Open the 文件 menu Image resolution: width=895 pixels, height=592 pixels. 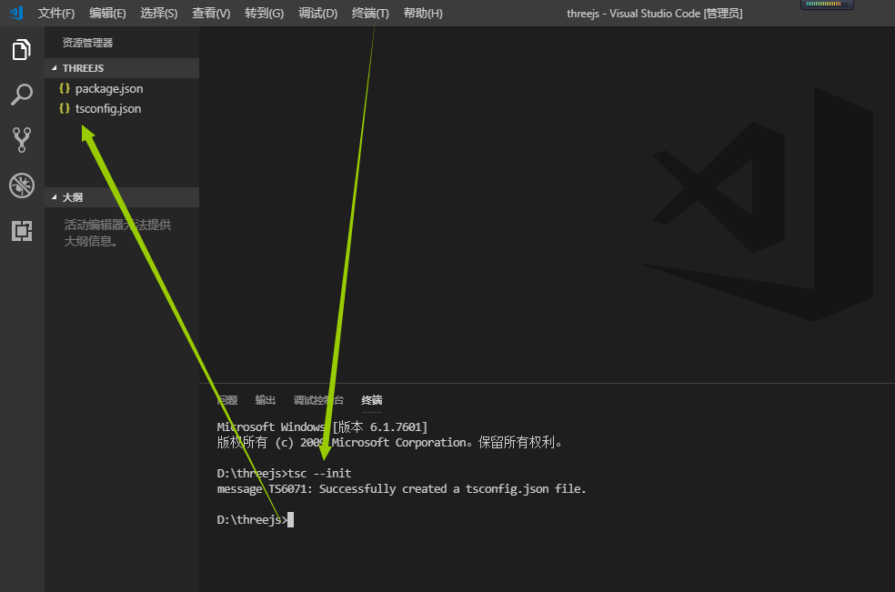coord(55,13)
